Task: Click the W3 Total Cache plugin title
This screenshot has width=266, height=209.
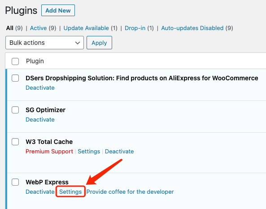Action: [49, 142]
